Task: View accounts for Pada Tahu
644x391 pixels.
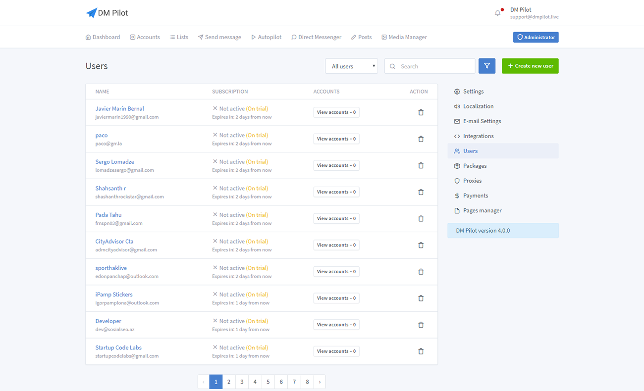Action: 336,218
